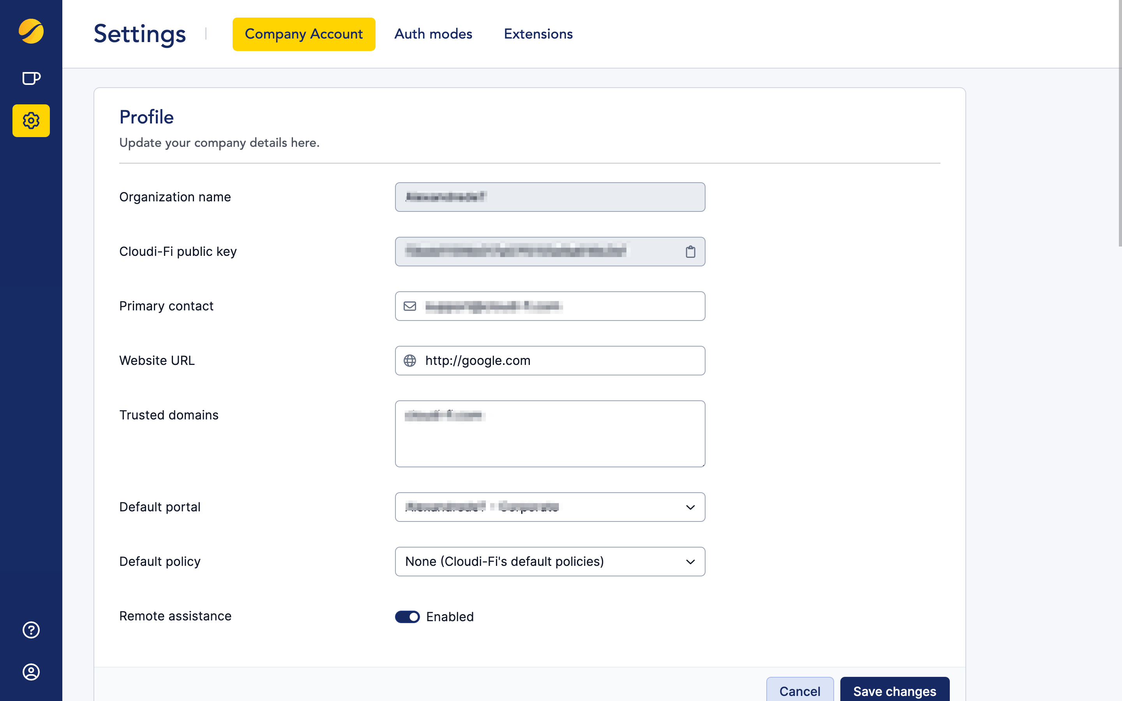Click the globe icon in Website URL

click(x=410, y=361)
